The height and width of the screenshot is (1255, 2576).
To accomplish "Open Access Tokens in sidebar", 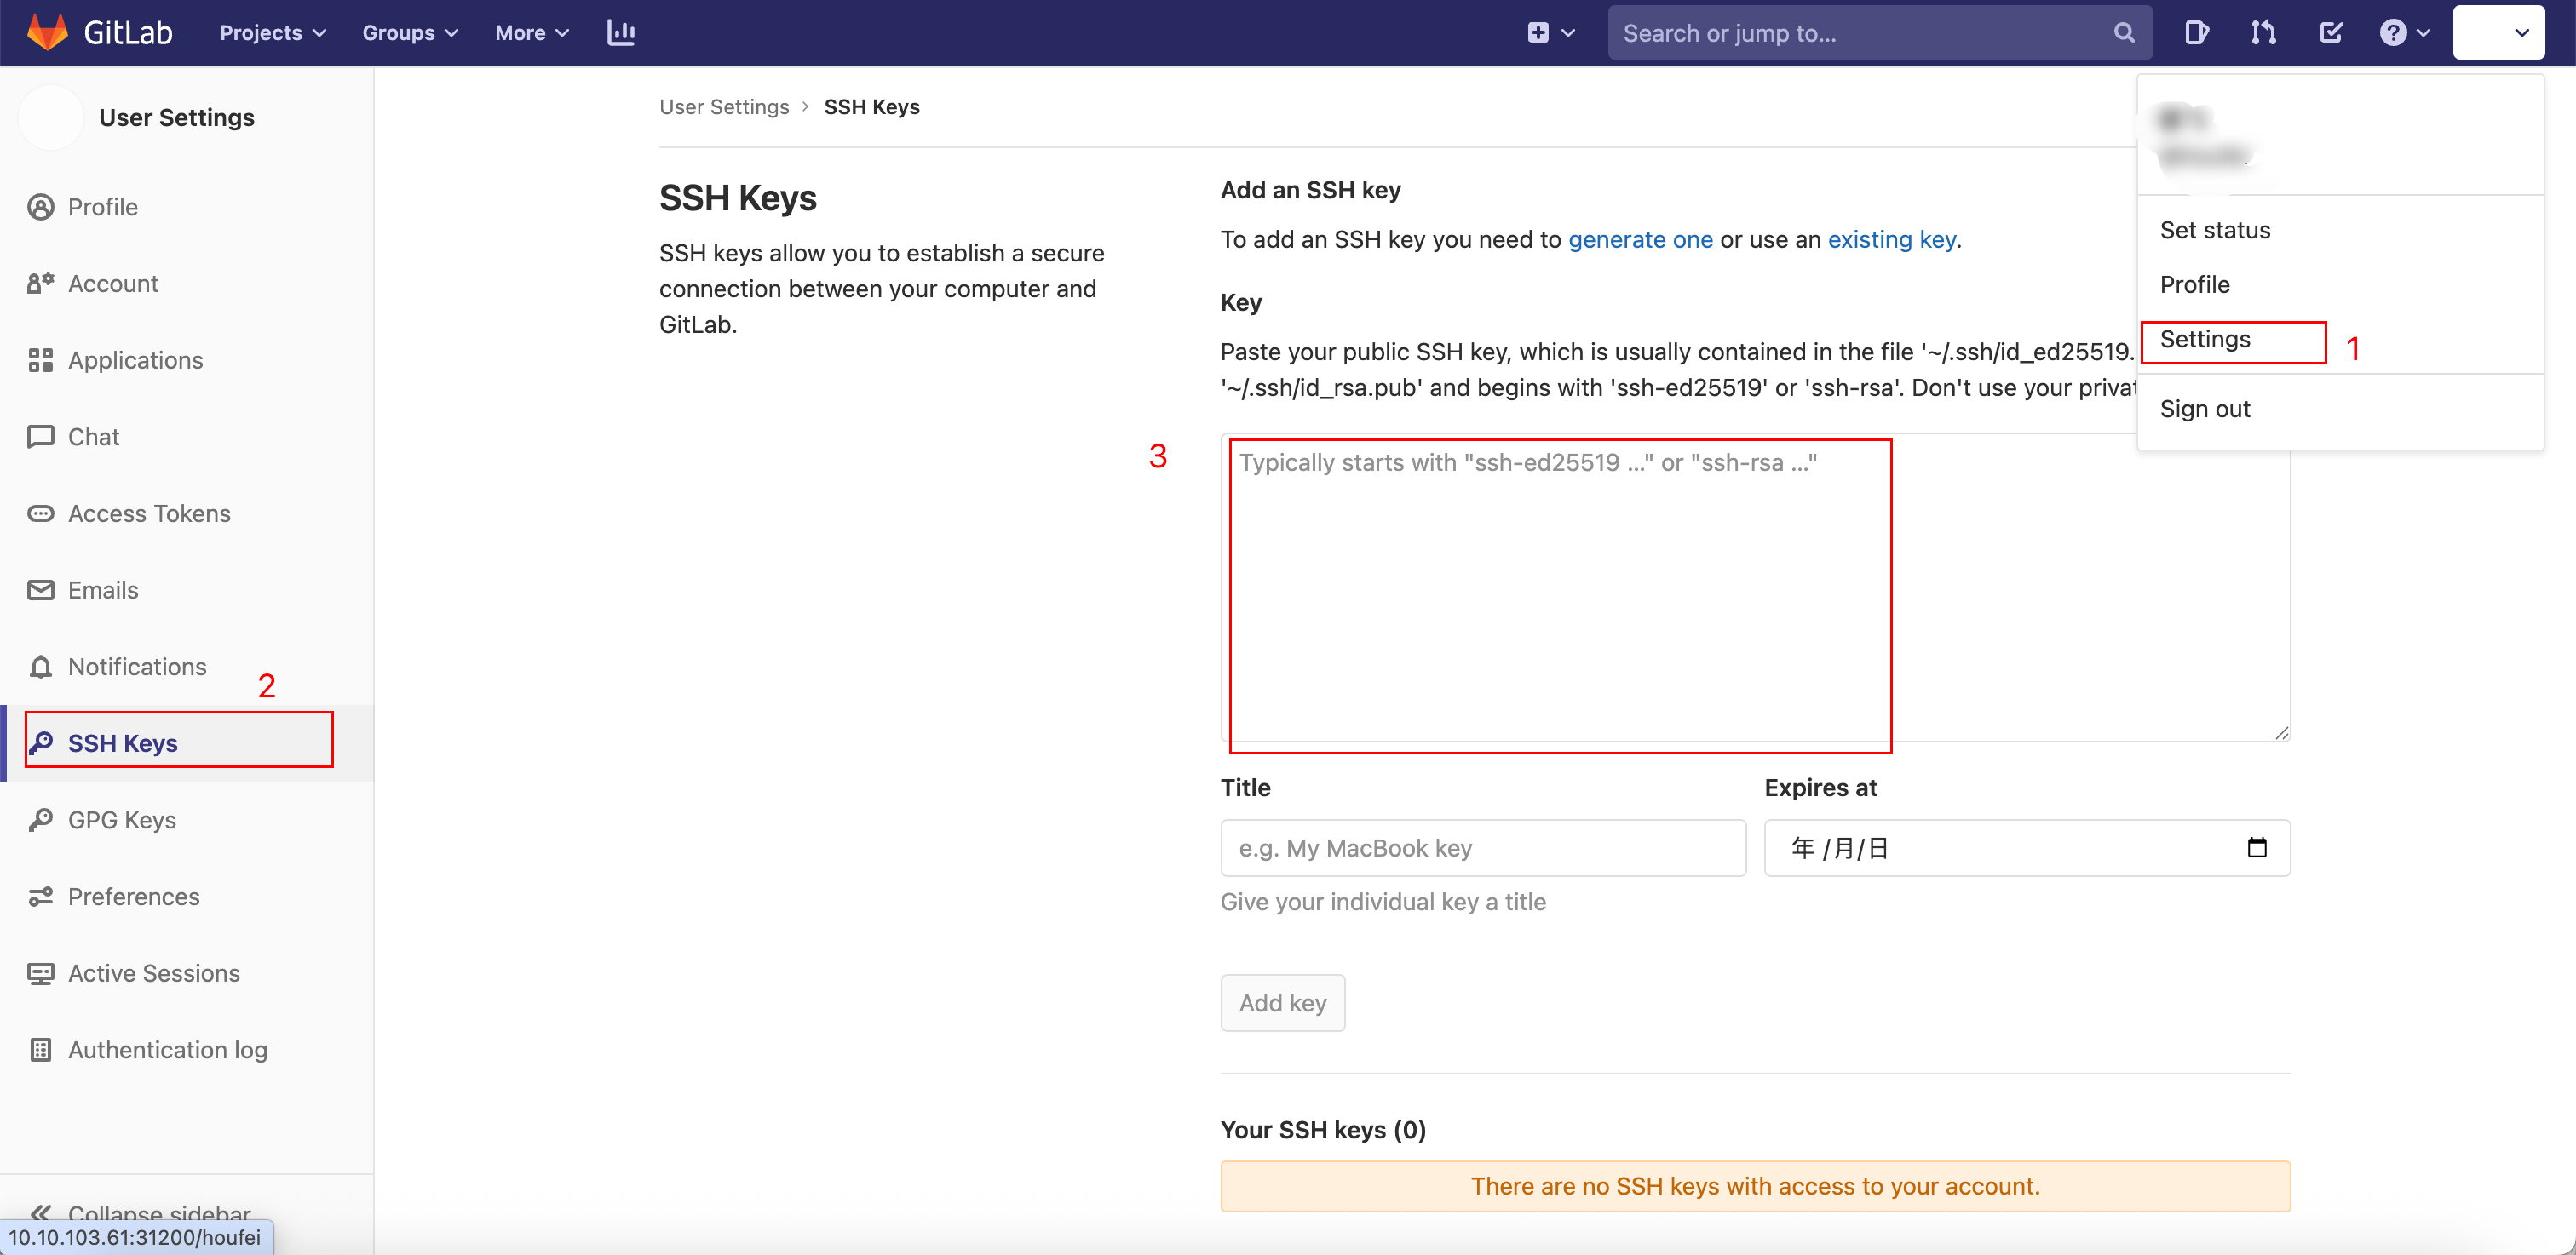I will 148,513.
